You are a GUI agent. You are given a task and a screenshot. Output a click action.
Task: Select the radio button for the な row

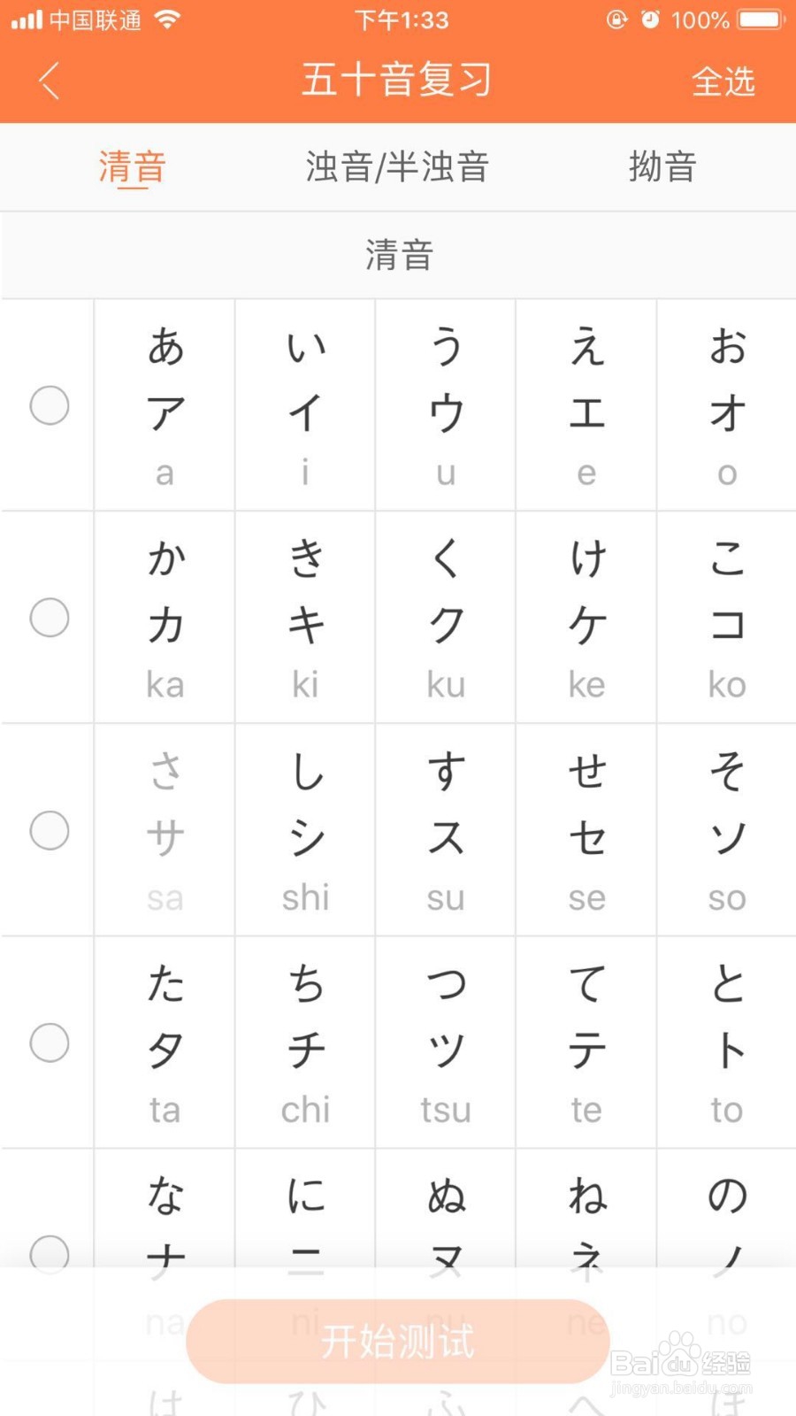pyautogui.click(x=50, y=1254)
